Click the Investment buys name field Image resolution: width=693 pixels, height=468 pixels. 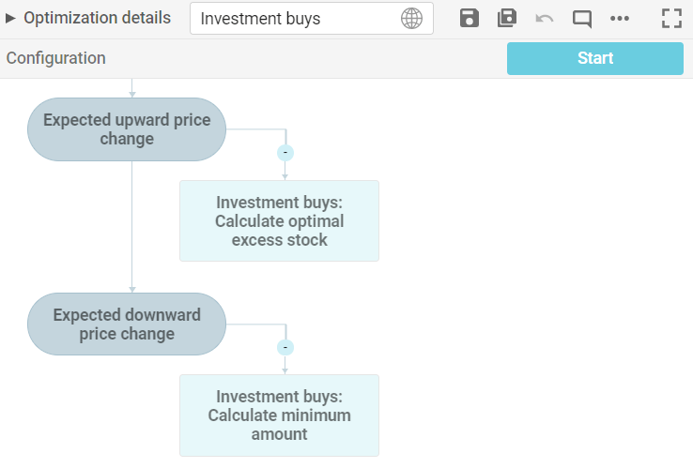pyautogui.click(x=296, y=19)
